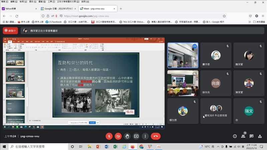Screen dimensions: 267x150
Task: Open the meeting details info icon
Action: (235, 136)
